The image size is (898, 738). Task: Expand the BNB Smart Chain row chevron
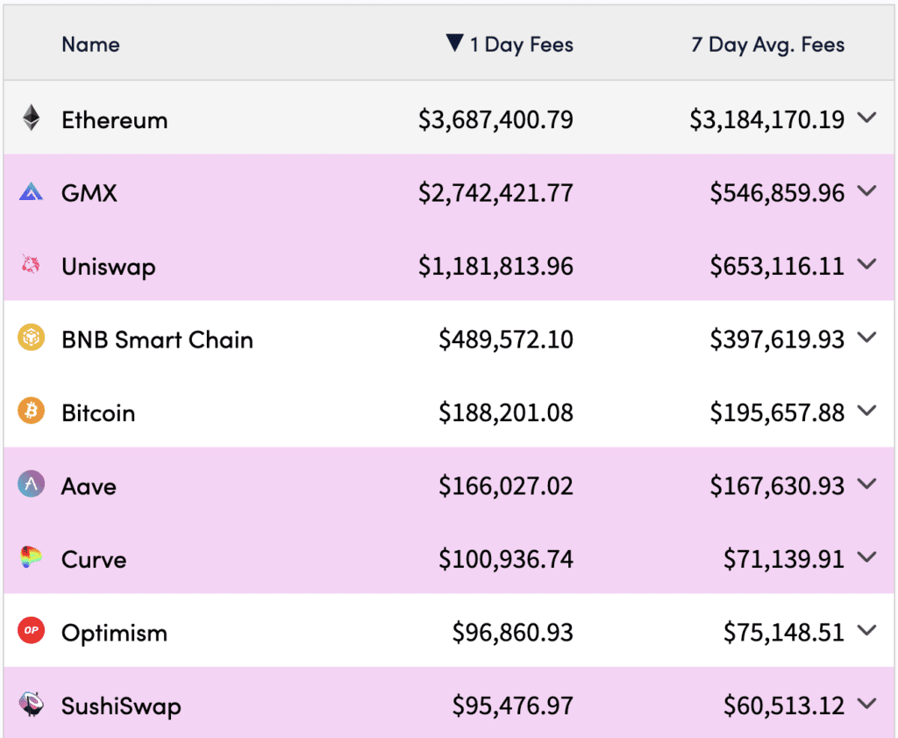coord(867,338)
